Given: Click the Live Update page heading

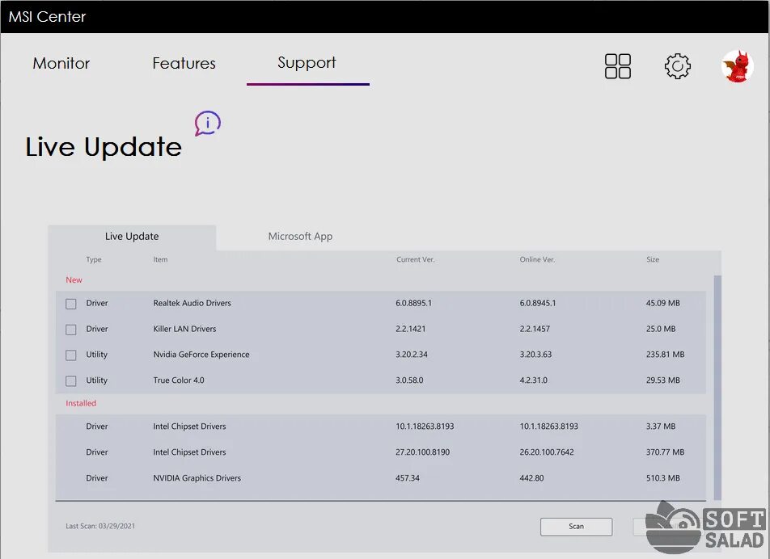Looking at the screenshot, I should point(104,146).
